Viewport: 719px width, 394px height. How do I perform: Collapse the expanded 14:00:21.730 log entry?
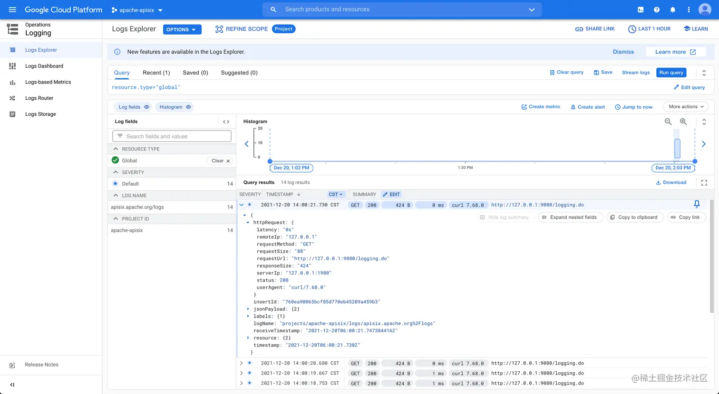(242, 205)
